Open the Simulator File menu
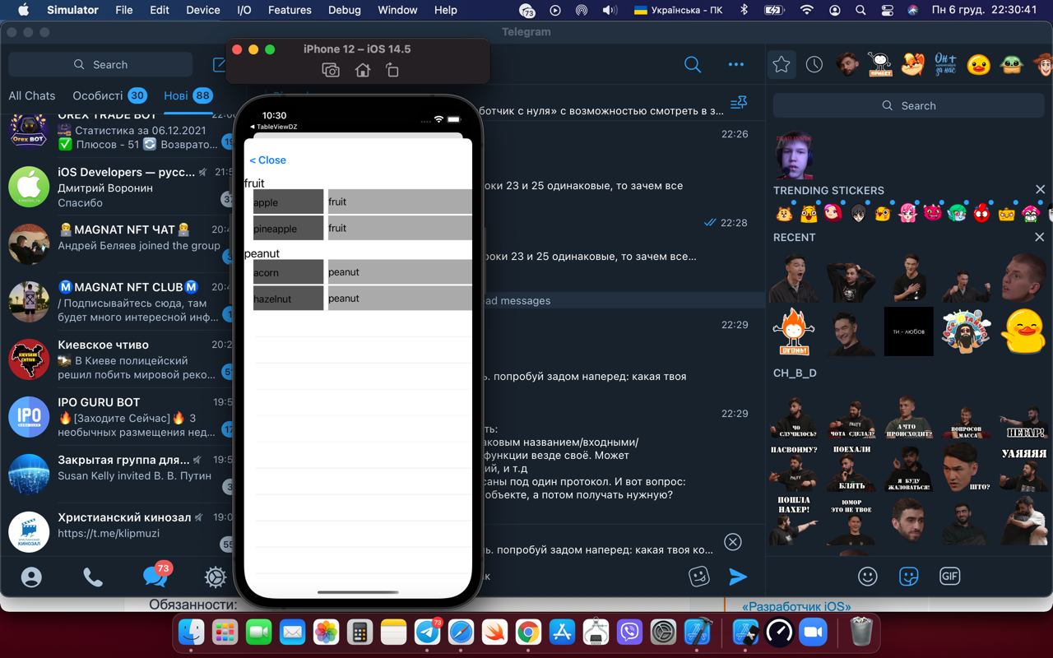The width and height of the screenshot is (1053, 658). [124, 10]
